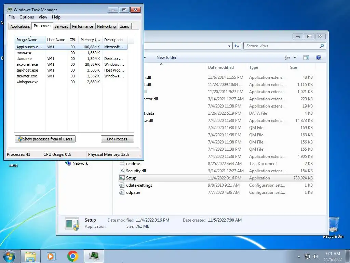The width and height of the screenshot is (350, 263).
Task: Click the 780,024 KB size of Setup
Action: coord(303,178)
